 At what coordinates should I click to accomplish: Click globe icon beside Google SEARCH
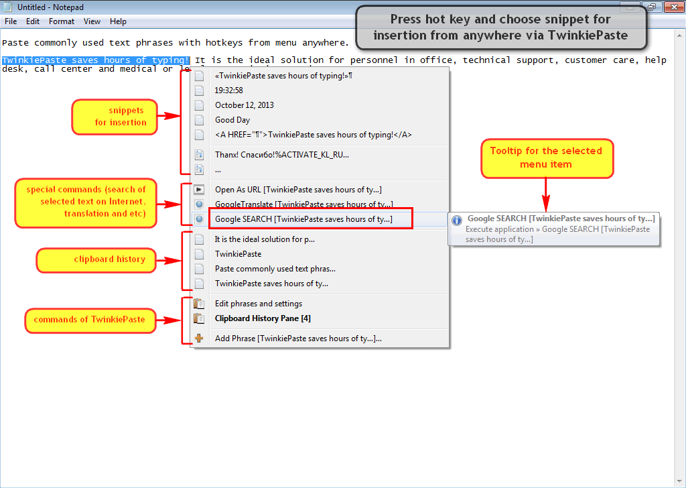[199, 219]
